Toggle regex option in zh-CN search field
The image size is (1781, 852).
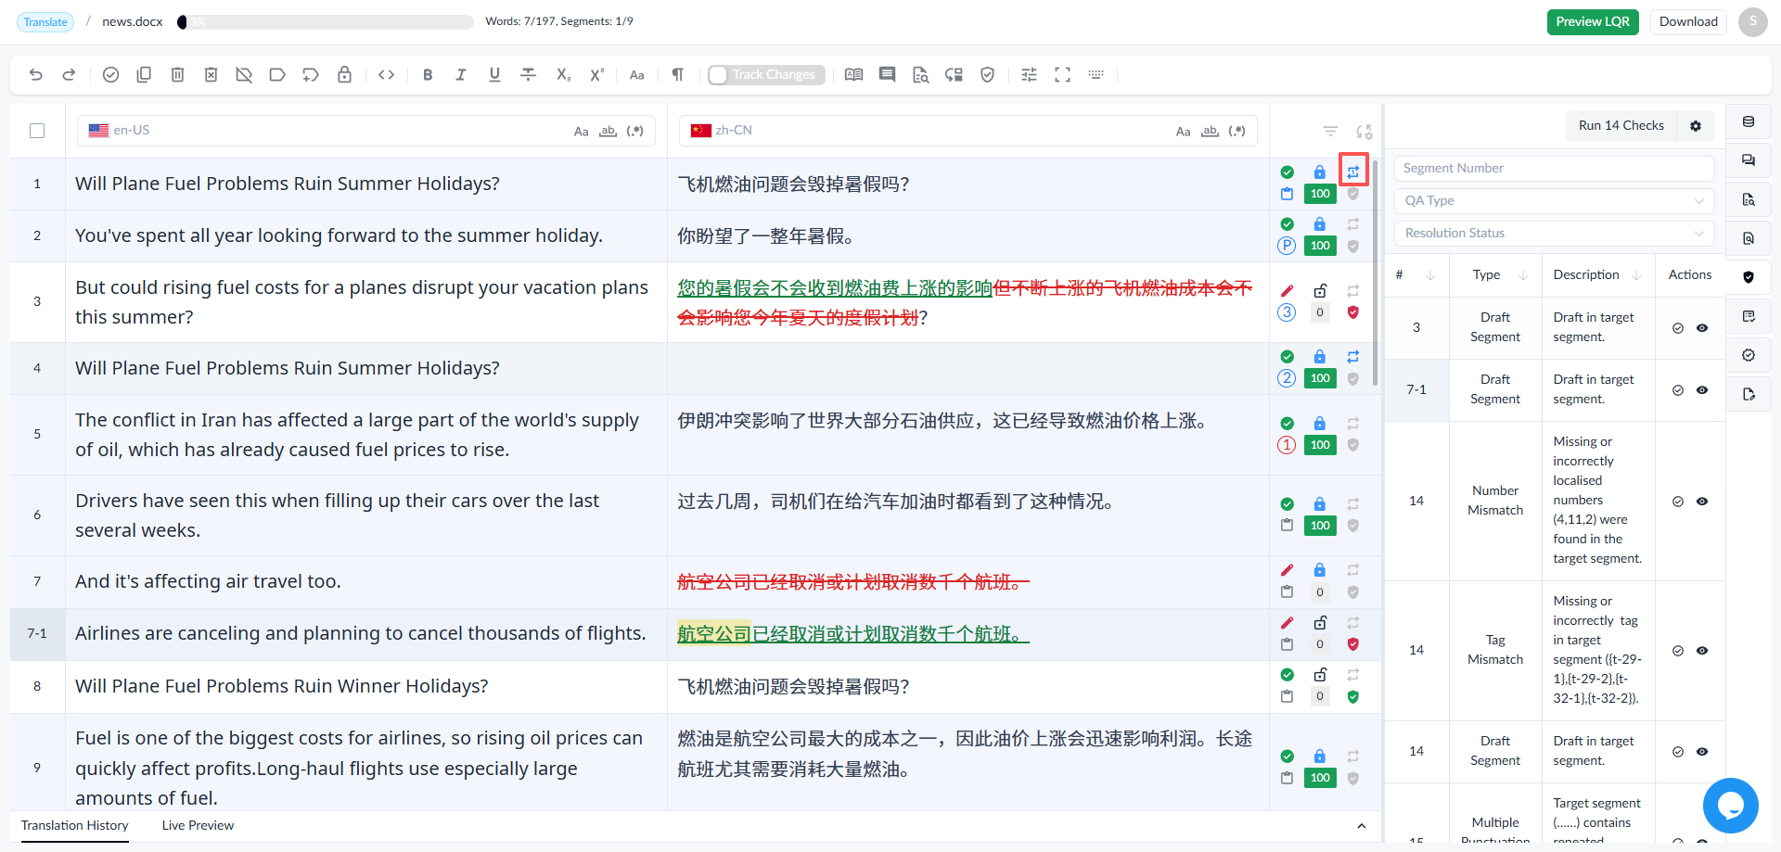click(x=1236, y=131)
